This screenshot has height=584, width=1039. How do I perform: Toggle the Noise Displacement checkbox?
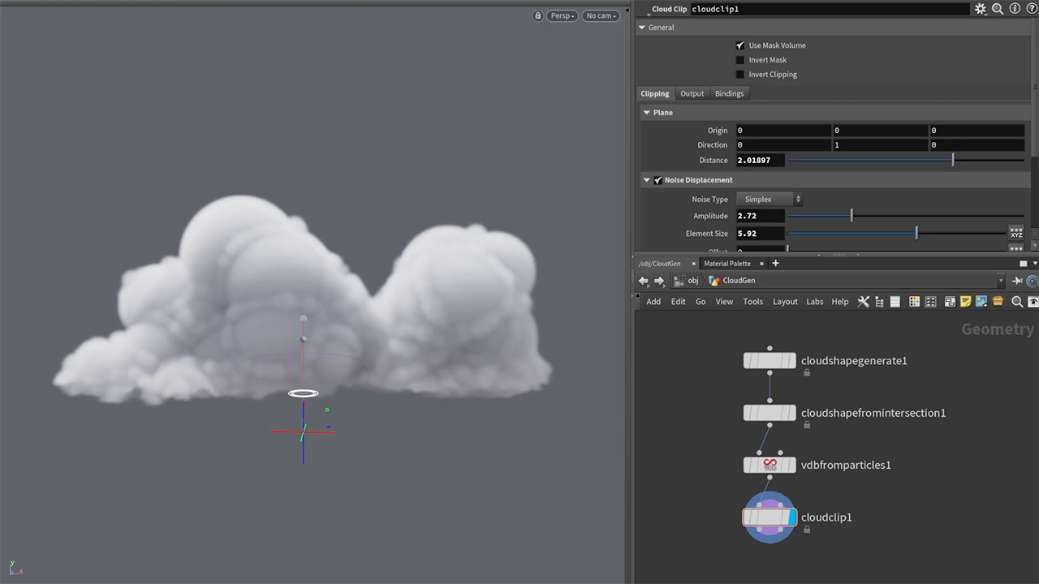click(x=657, y=180)
